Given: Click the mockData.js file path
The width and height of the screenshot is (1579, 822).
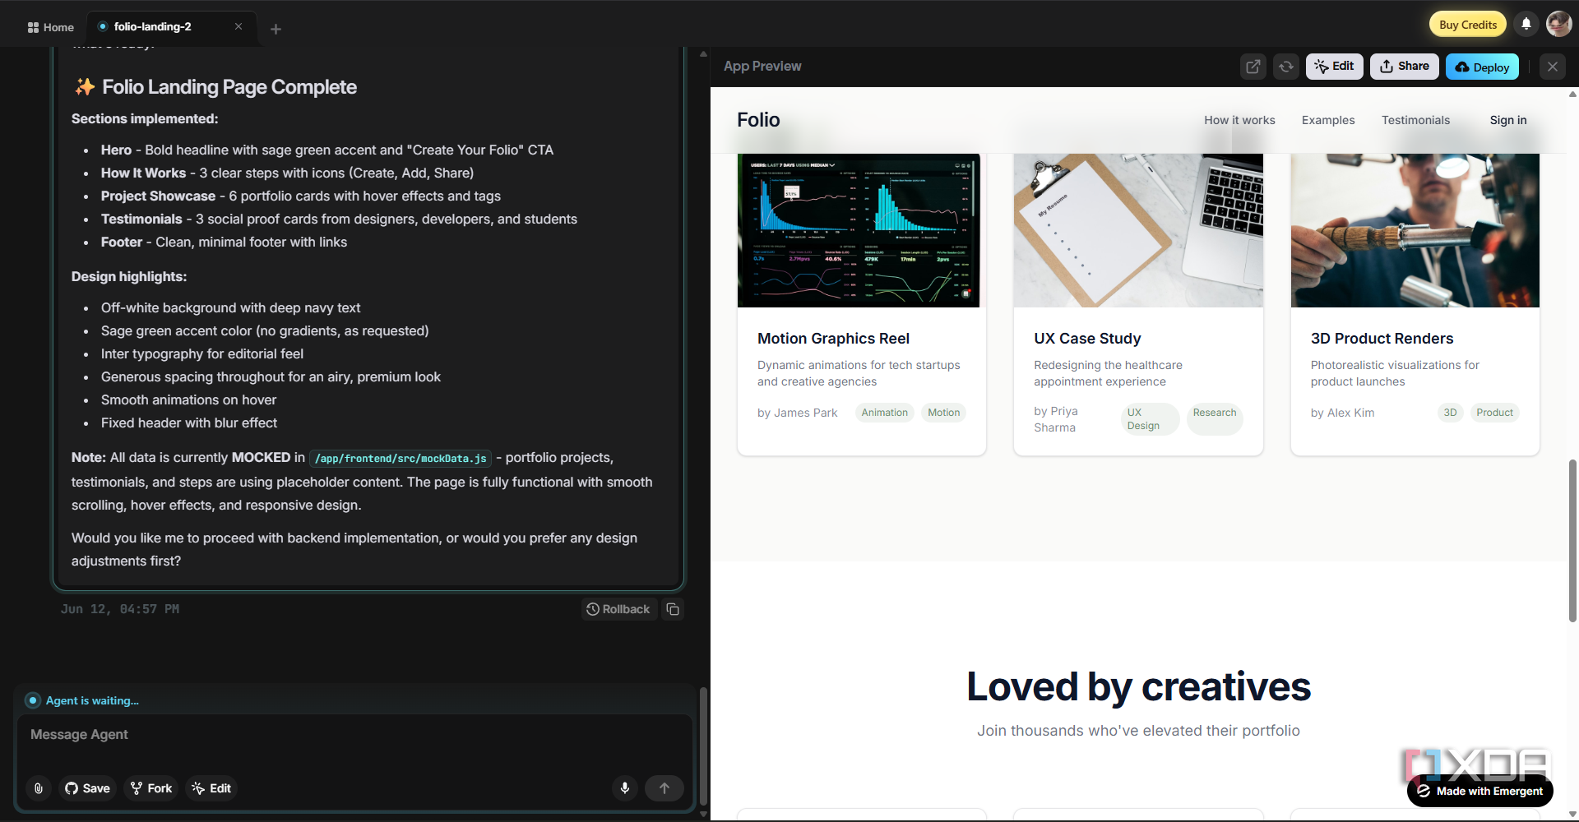Looking at the screenshot, I should (401, 459).
